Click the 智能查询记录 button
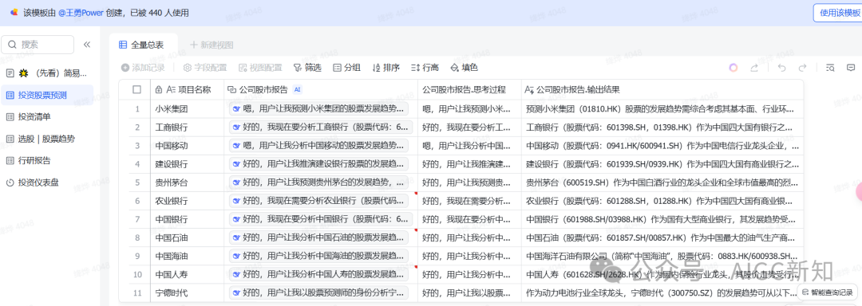The width and height of the screenshot is (862, 306). pyautogui.click(x=828, y=292)
